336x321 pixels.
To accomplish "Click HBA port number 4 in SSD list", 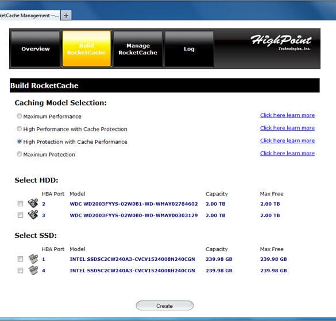I will click(44, 271).
